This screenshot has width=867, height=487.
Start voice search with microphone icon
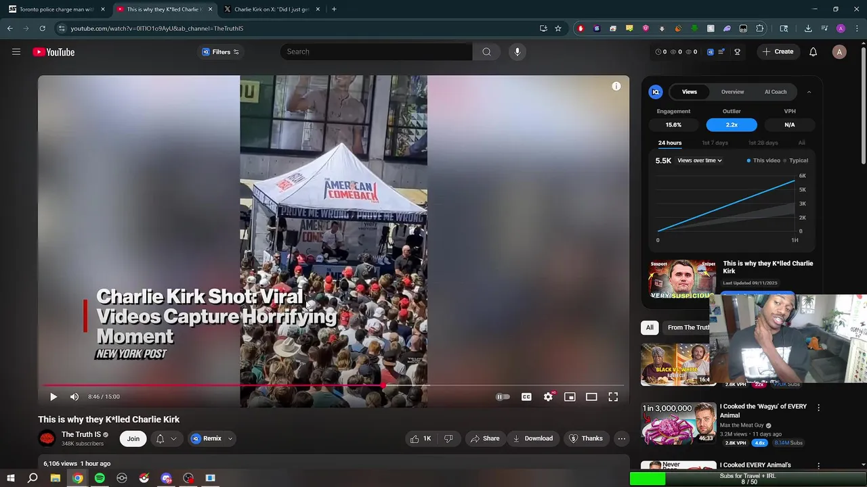517,51
